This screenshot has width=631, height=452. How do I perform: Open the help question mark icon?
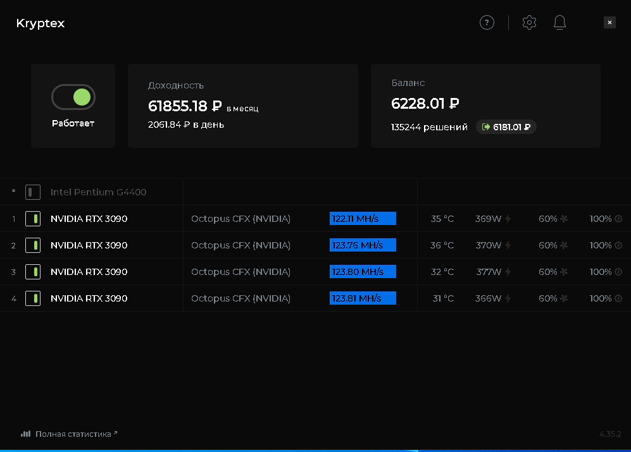coord(487,23)
